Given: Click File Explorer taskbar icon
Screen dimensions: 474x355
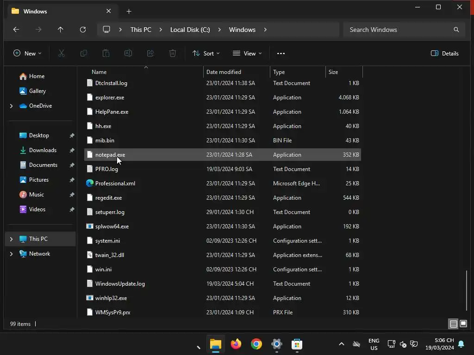Looking at the screenshot, I should [216, 344].
